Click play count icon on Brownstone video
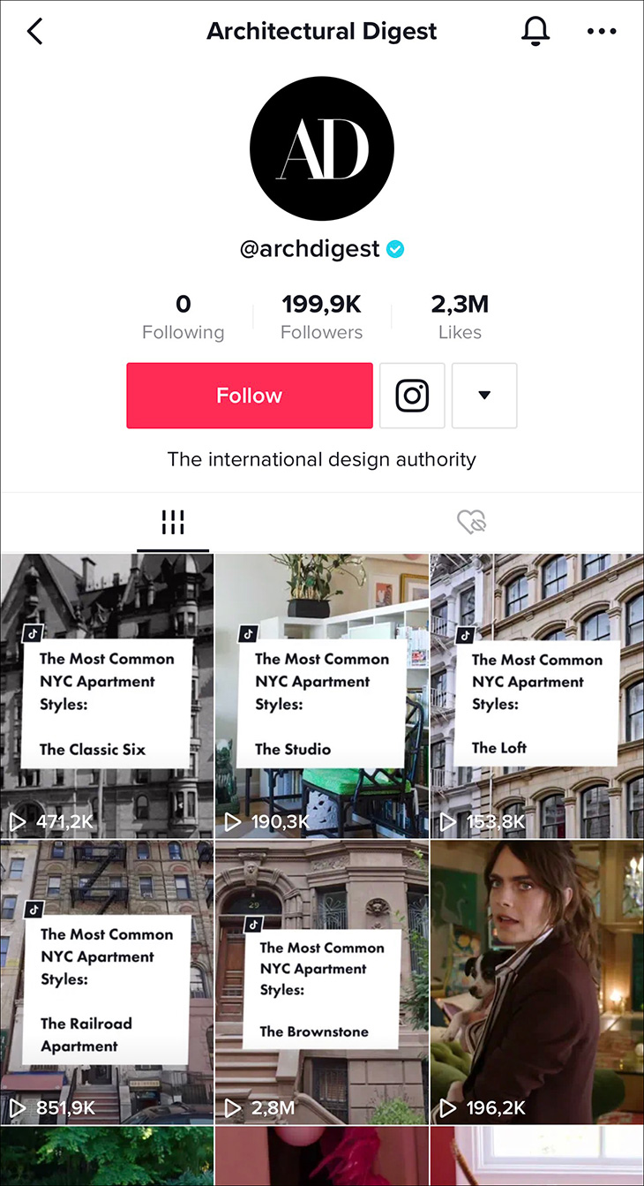Viewport: 644px width, 1186px height. [x=232, y=1107]
